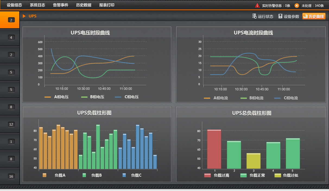Click the 系统日志 button

pyautogui.click(x=37, y=5)
